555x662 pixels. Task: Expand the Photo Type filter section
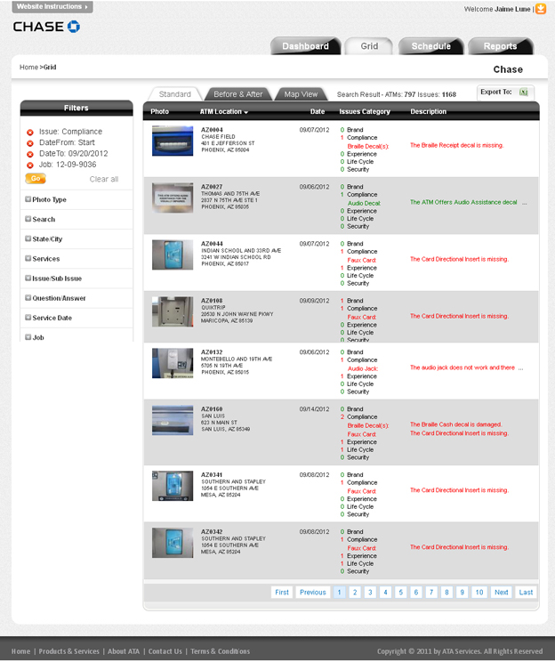pos(28,199)
